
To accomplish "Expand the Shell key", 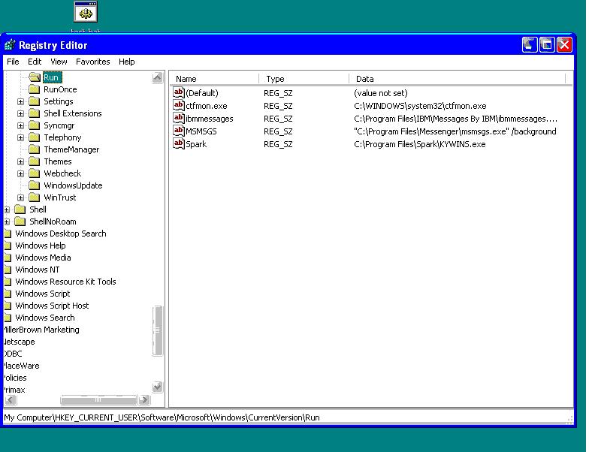I will (7, 209).
